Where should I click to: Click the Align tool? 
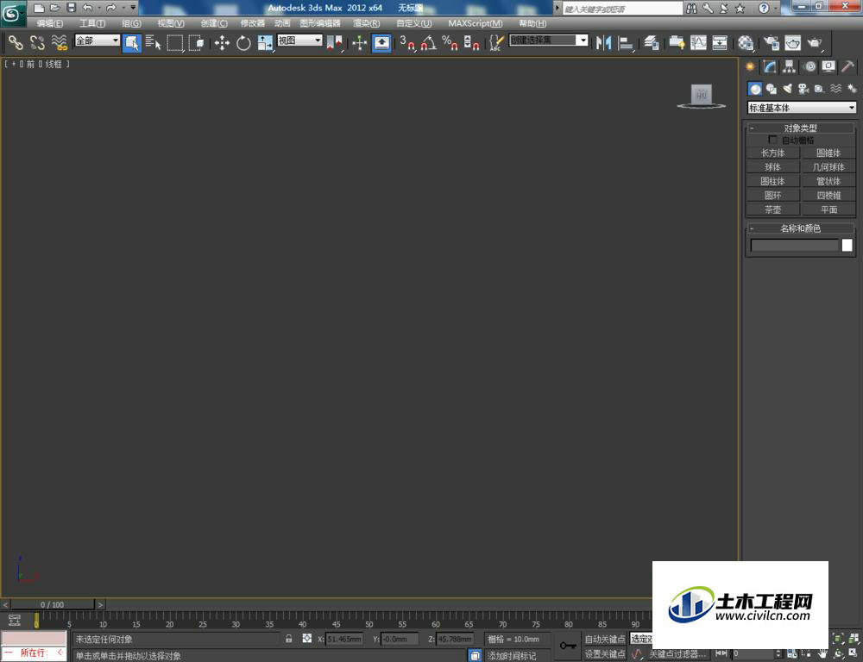[626, 42]
